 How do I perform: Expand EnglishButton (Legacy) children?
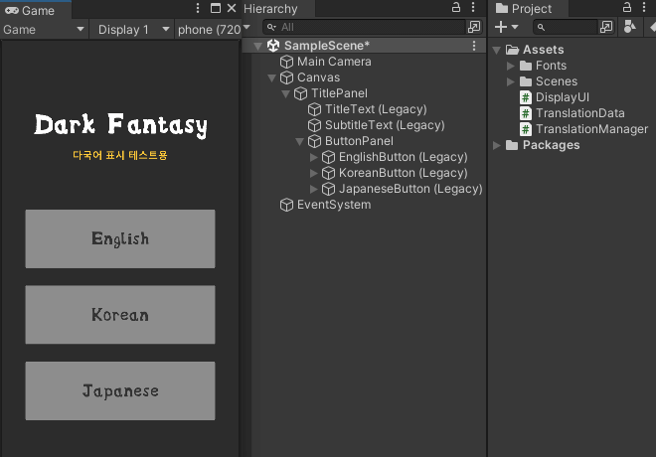coord(314,157)
